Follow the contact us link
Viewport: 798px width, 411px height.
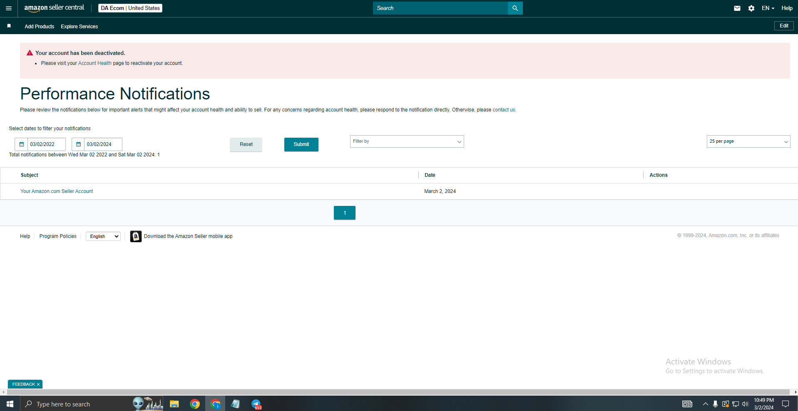click(x=504, y=110)
